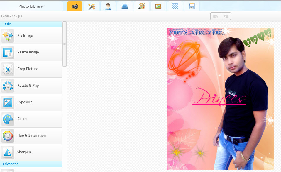The height and width of the screenshot is (172, 281).
Task: Open the Exposure adjustment option
Action: coord(8,102)
